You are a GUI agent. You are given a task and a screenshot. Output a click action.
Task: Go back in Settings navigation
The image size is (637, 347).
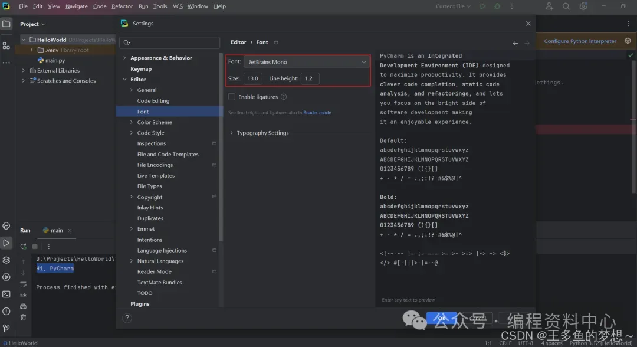coord(515,43)
